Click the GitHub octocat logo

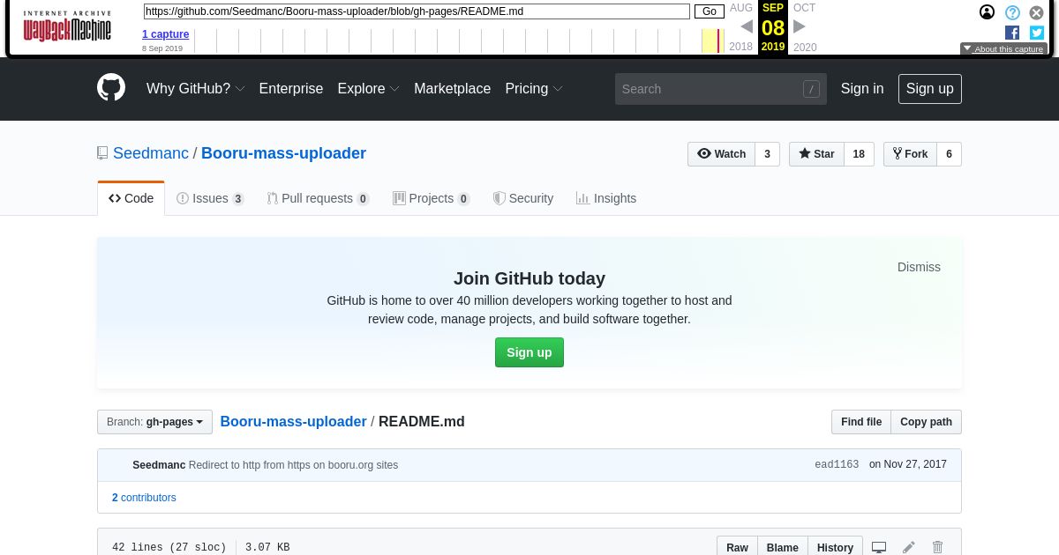point(111,88)
